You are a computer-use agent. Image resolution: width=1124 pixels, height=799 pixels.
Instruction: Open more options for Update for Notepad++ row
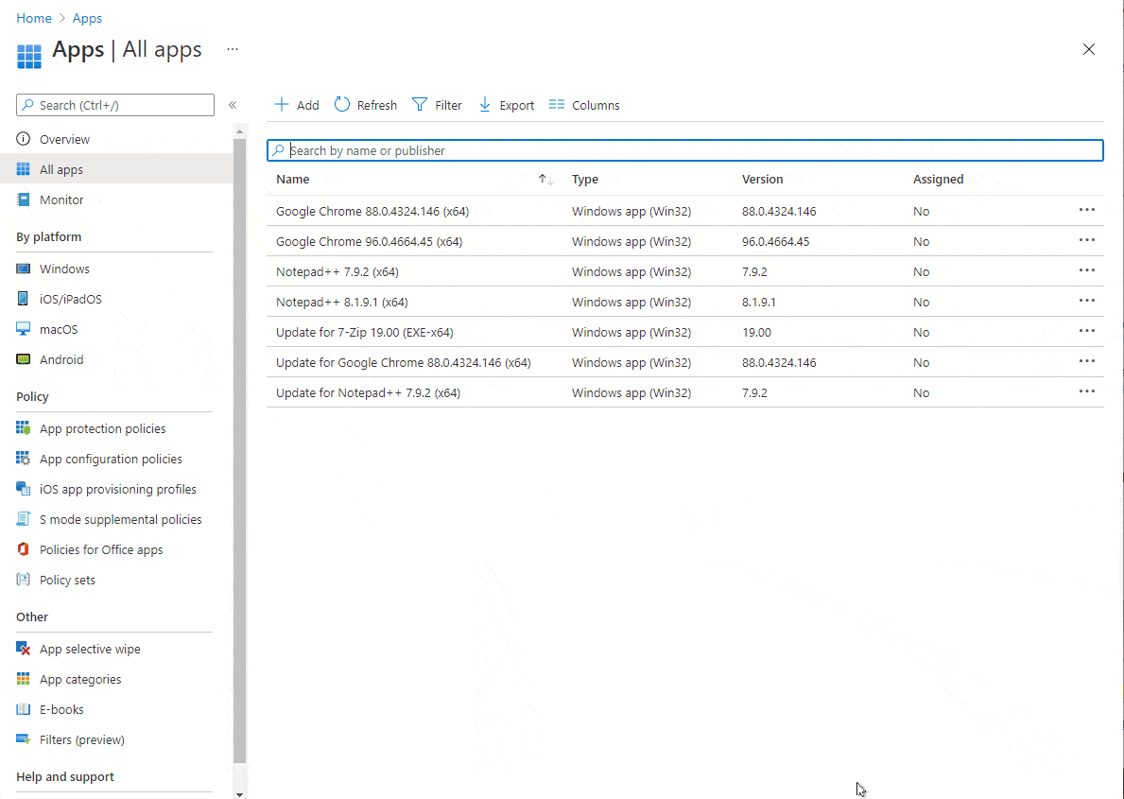click(1087, 391)
